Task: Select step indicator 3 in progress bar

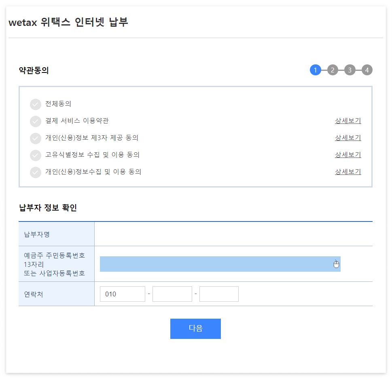Action: click(x=350, y=70)
